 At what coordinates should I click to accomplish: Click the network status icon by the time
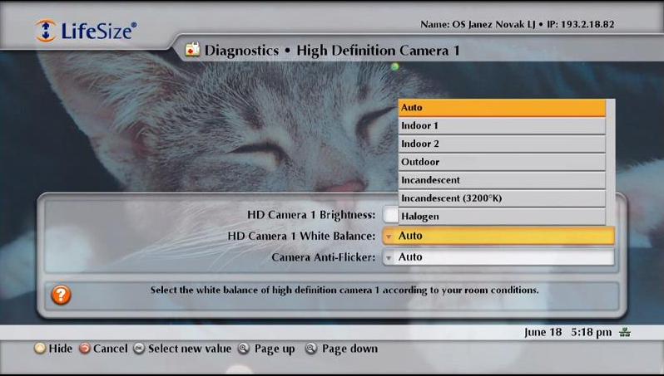pyautogui.click(x=625, y=333)
